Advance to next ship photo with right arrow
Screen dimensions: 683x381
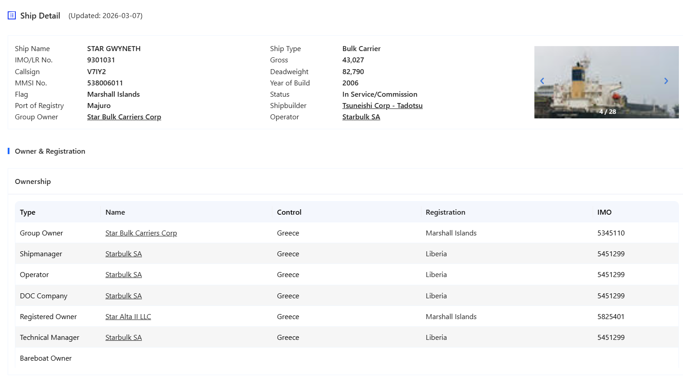(666, 81)
